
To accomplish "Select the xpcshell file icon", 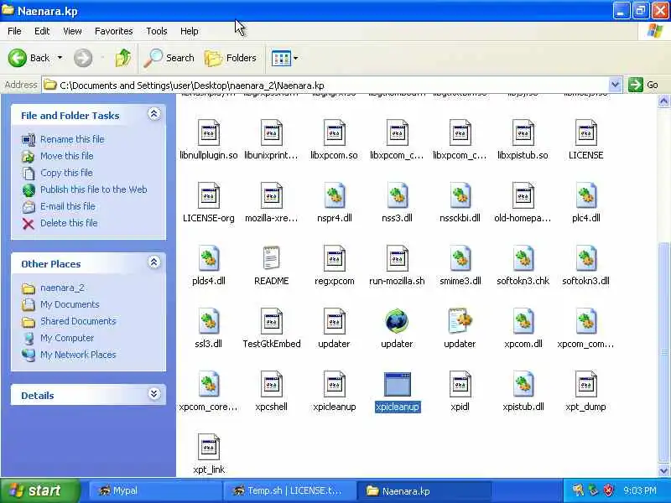I will (271, 384).
